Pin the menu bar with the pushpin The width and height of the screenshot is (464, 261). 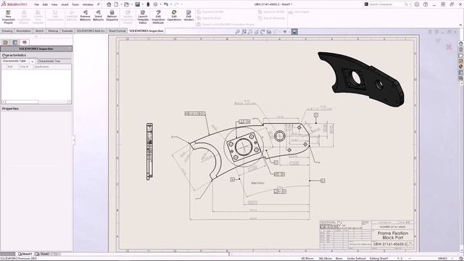click(99, 4)
